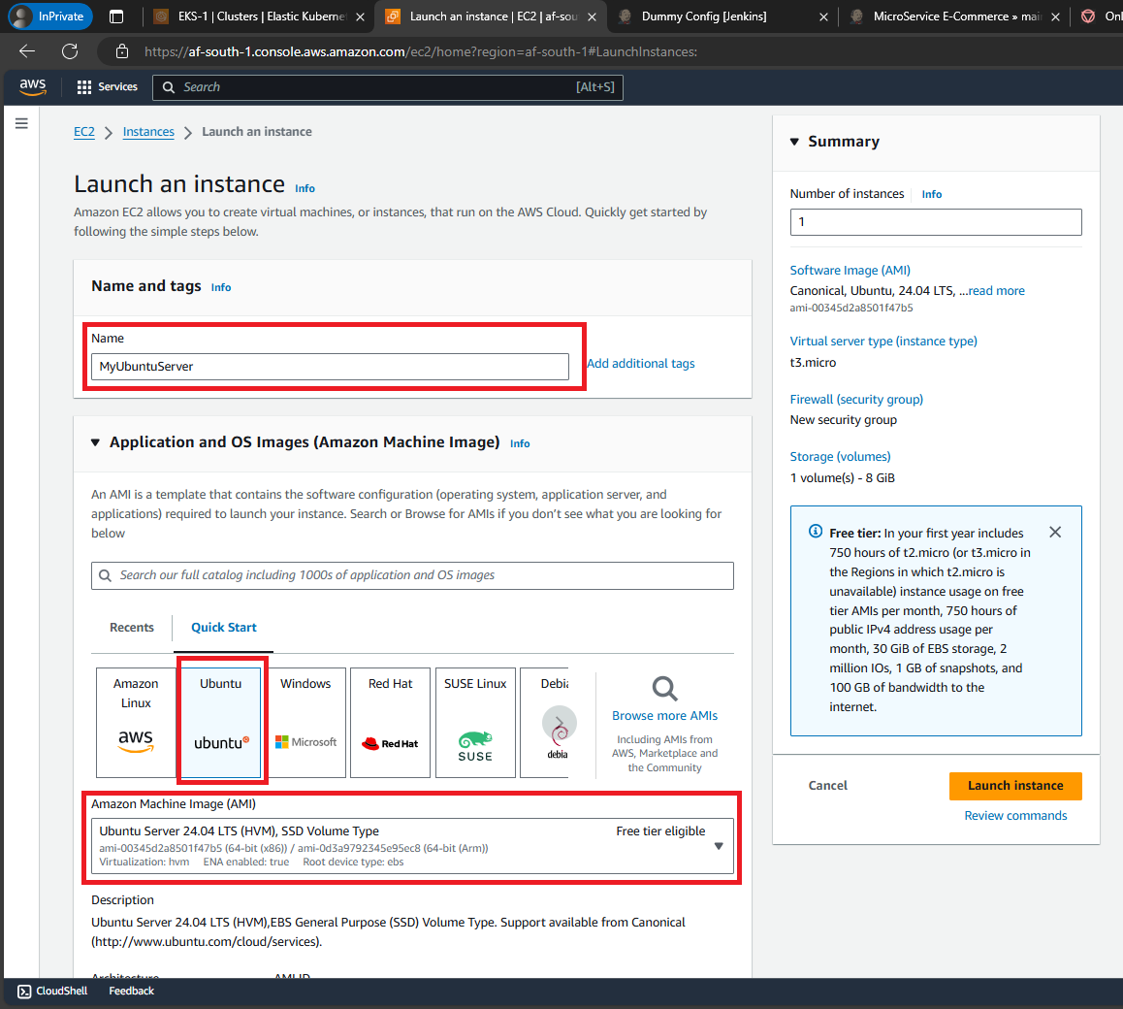The width and height of the screenshot is (1123, 1009).
Task: Select the SUSE Linux AMI tile
Action: [475, 723]
